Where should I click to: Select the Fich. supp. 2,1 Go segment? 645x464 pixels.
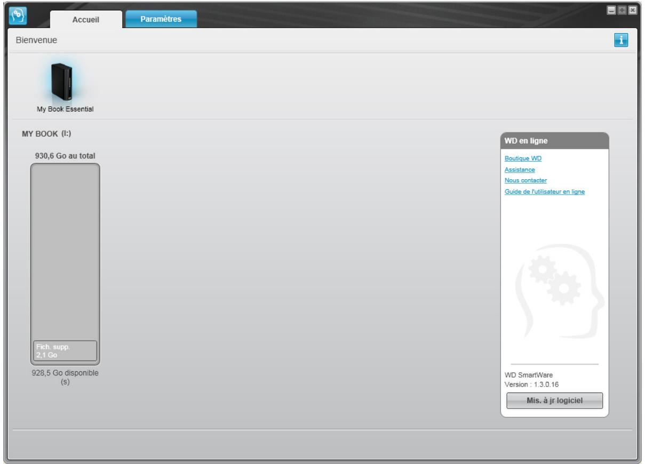tap(65, 351)
